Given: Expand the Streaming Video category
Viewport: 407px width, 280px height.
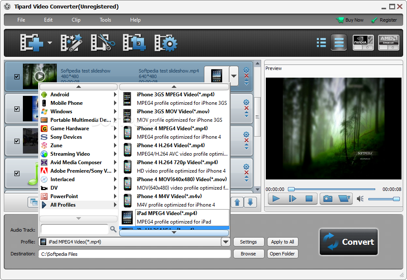Looking at the screenshot, I should click(79, 154).
